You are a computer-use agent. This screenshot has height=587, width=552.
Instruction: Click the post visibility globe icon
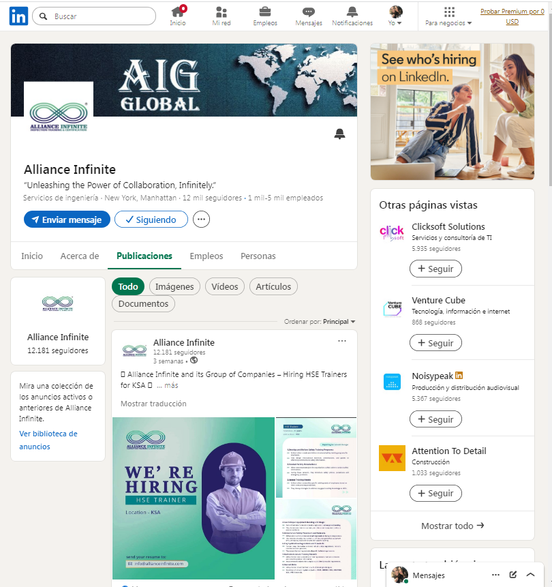(x=194, y=360)
